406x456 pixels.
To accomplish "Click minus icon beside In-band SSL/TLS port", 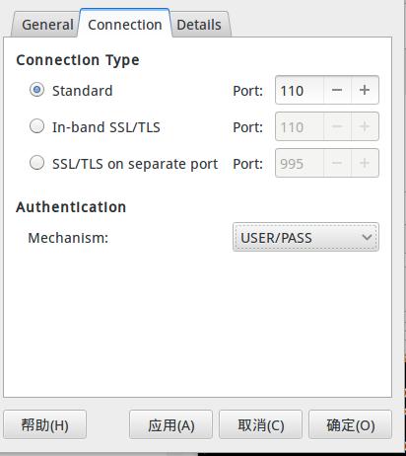I will [x=337, y=126].
